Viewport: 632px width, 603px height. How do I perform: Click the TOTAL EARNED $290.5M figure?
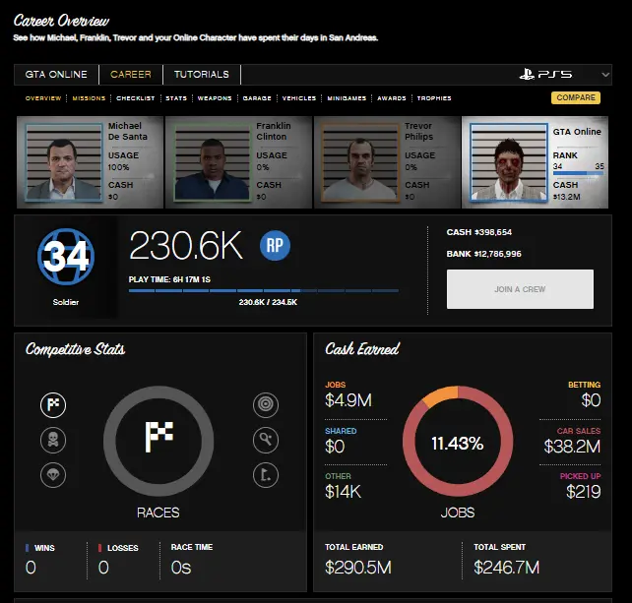pos(358,568)
